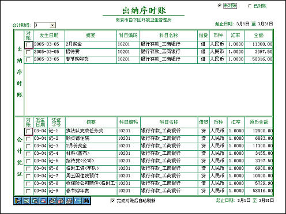Click voucher amount 6883.00
Screen dimensions: 286x214
259,139
